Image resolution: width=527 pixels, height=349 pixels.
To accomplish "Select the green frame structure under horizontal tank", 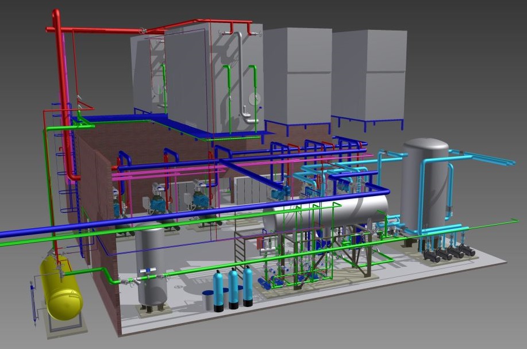I will click(x=299, y=241).
